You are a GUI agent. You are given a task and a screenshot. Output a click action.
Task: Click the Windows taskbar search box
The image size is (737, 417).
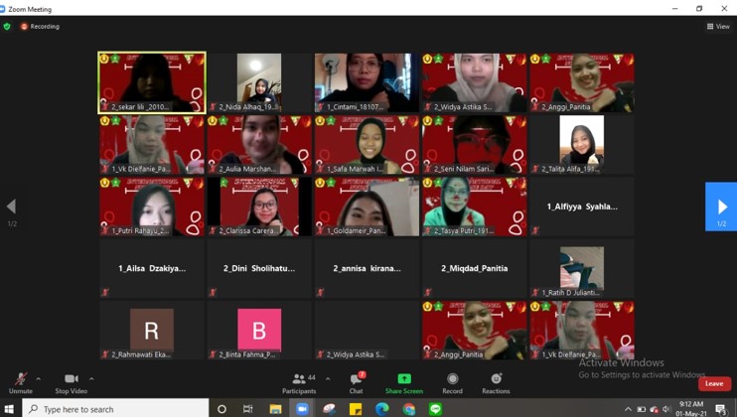tap(114, 409)
